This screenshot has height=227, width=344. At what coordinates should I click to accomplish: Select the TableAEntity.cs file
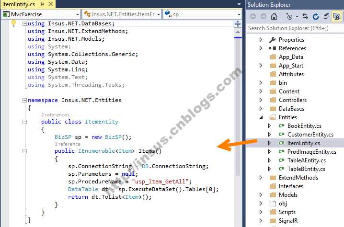click(306, 160)
